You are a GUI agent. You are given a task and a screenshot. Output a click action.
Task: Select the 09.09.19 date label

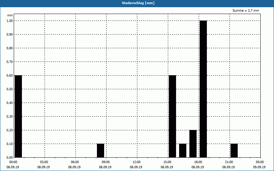click(x=259, y=167)
